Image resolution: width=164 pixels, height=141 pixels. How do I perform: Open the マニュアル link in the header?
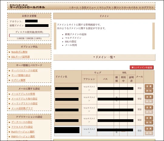pyautogui.click(x=105, y=8)
